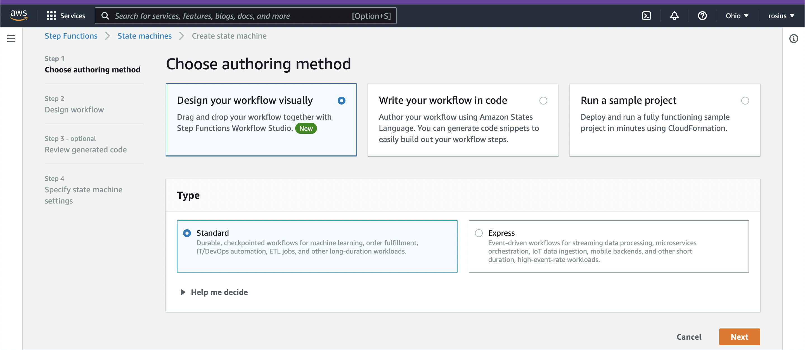Click the Run a sample project title
Image resolution: width=805 pixels, height=350 pixels.
[628, 100]
